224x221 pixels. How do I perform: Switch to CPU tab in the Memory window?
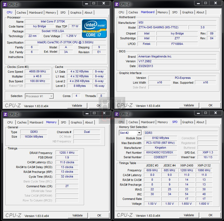pyautogui.click(x=10, y=122)
